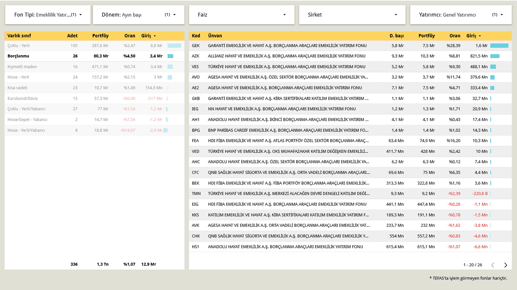The width and height of the screenshot is (517, 290).
Task: Click the 12,9 Mr total inflow
Action: (149, 264)
